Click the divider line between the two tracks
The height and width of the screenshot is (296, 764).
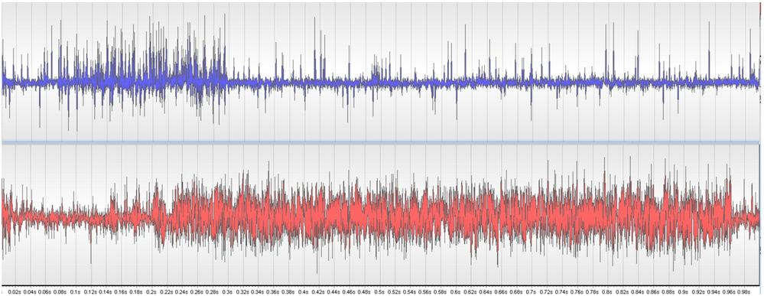click(x=380, y=142)
